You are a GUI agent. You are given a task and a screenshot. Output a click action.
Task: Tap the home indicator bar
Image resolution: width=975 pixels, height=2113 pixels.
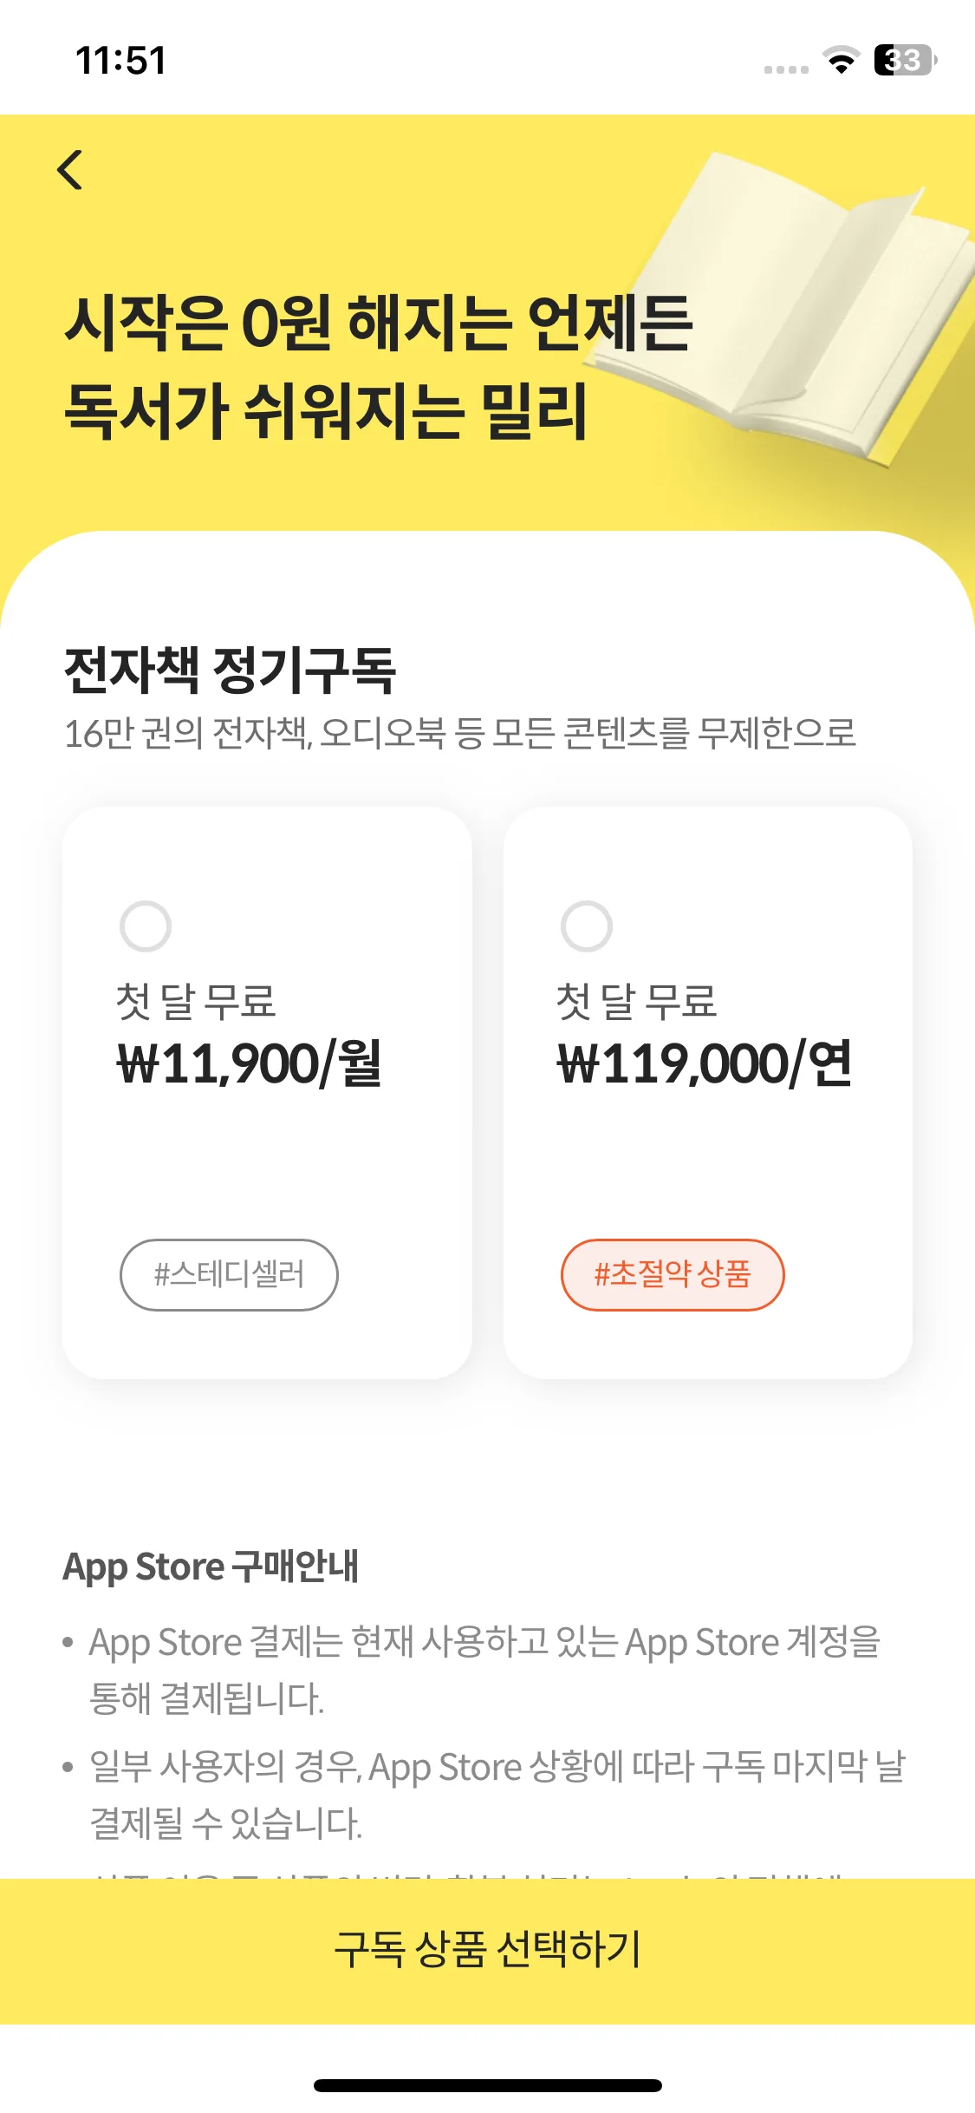click(487, 2085)
